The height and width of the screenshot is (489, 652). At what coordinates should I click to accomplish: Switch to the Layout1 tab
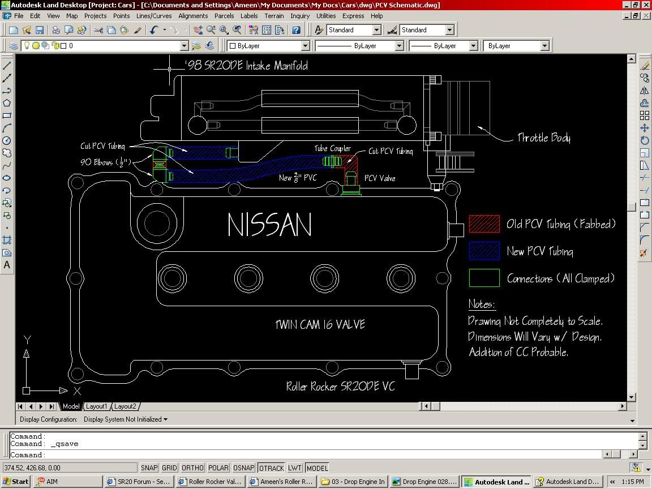click(96, 406)
